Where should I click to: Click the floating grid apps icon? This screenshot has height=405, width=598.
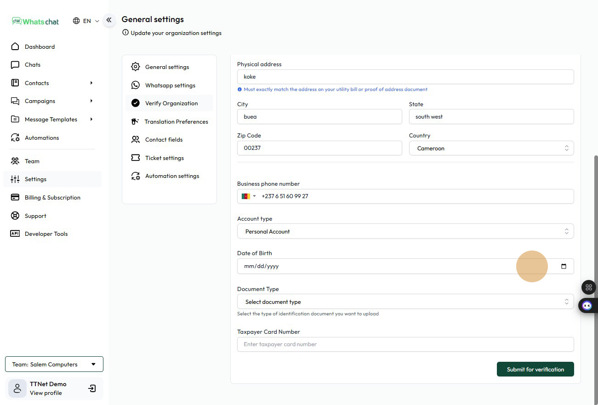click(588, 287)
